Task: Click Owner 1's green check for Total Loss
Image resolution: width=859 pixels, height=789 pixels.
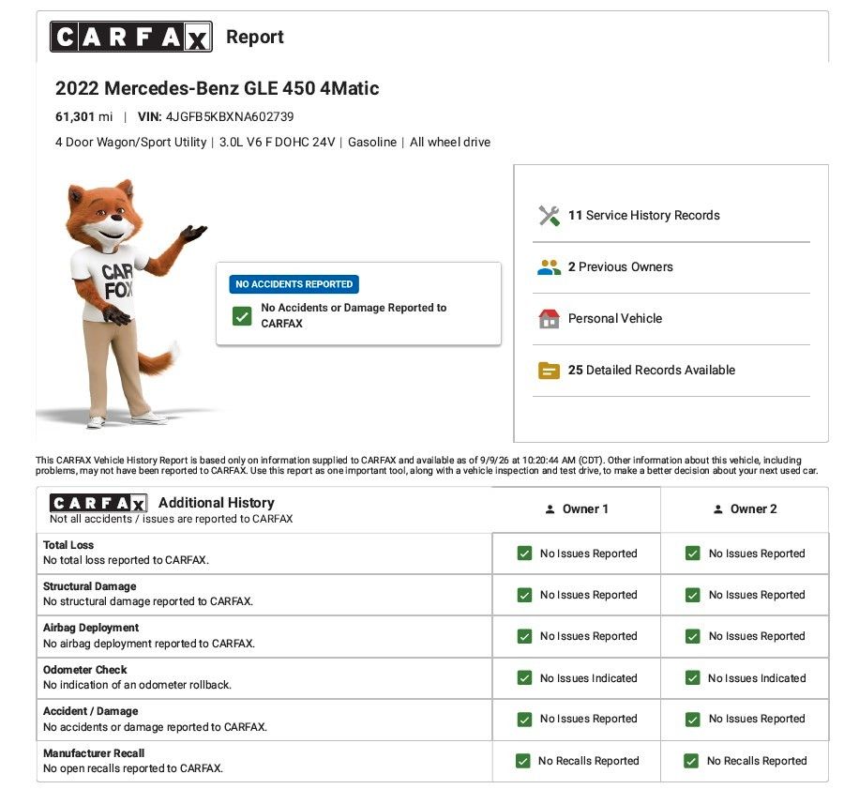Action: tap(524, 553)
